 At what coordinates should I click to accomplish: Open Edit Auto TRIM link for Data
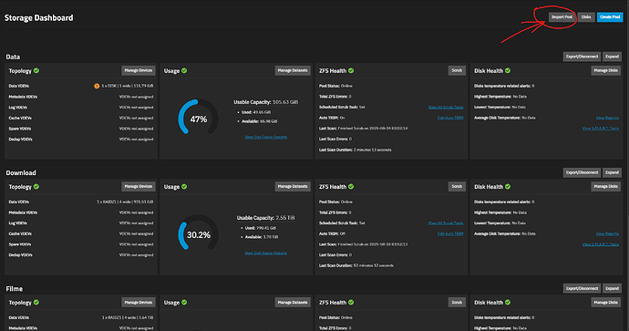450,118
